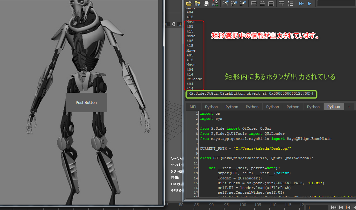356x210 pixels.
Task: Click the '評価:' label in Maya's viewport
Action: [x=175, y=178]
